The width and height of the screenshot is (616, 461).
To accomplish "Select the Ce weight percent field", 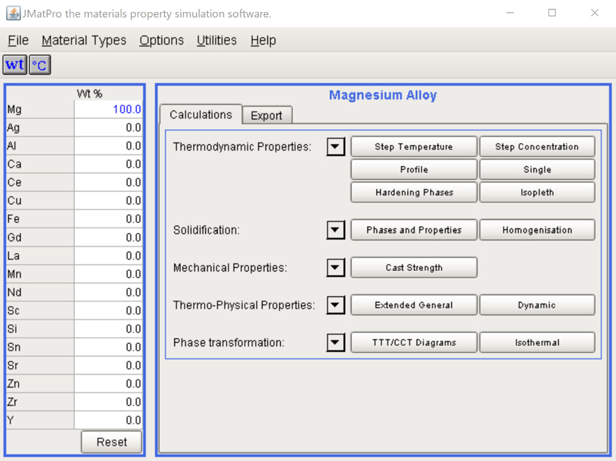I will pos(108,183).
